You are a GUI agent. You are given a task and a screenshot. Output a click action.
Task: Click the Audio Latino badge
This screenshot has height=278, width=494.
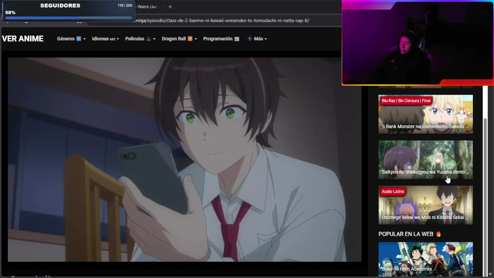[x=393, y=192]
